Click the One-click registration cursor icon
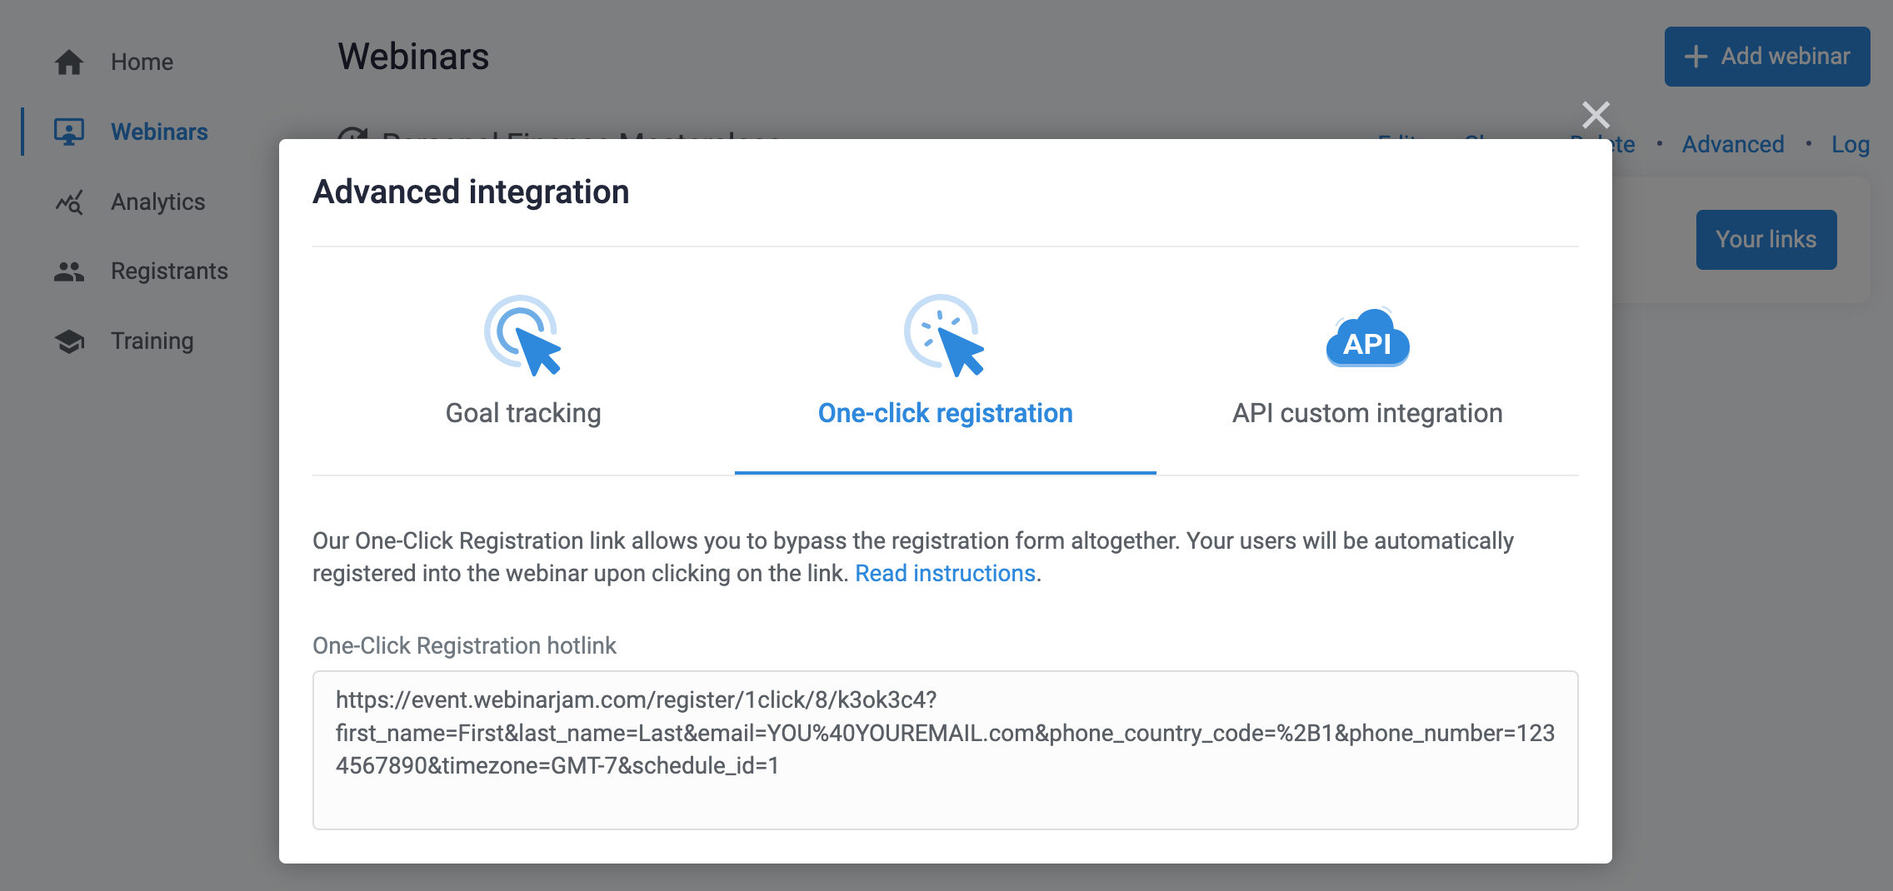This screenshot has width=1893, height=891. point(945,336)
